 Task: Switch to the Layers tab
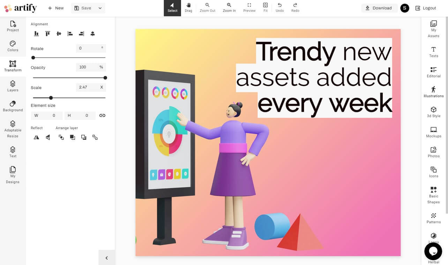(x=13, y=86)
